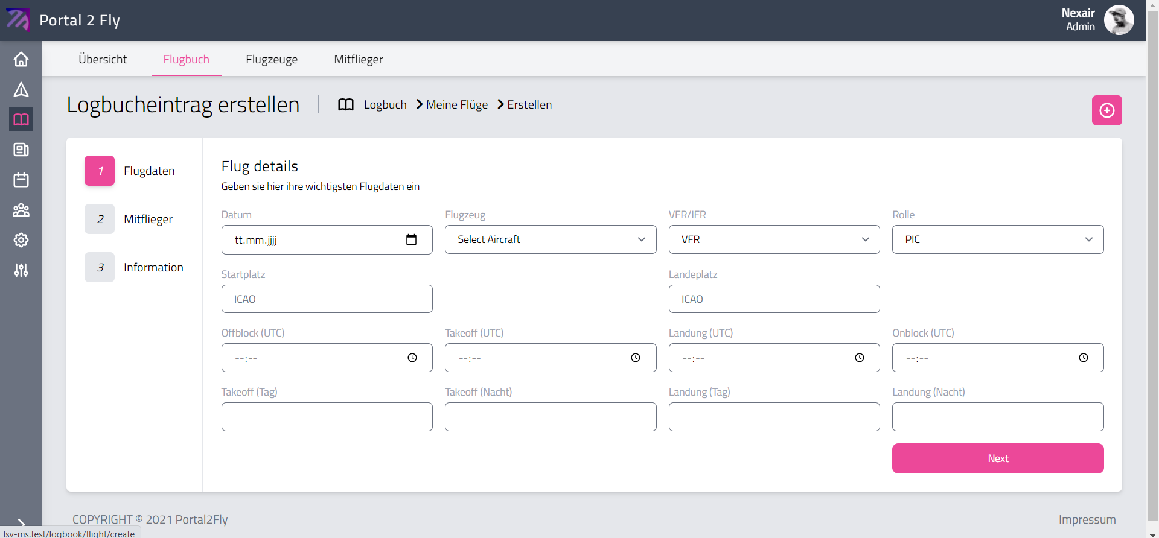Click the Meine Flüge breadcrumb link
This screenshot has height=538, width=1159.
[456, 104]
